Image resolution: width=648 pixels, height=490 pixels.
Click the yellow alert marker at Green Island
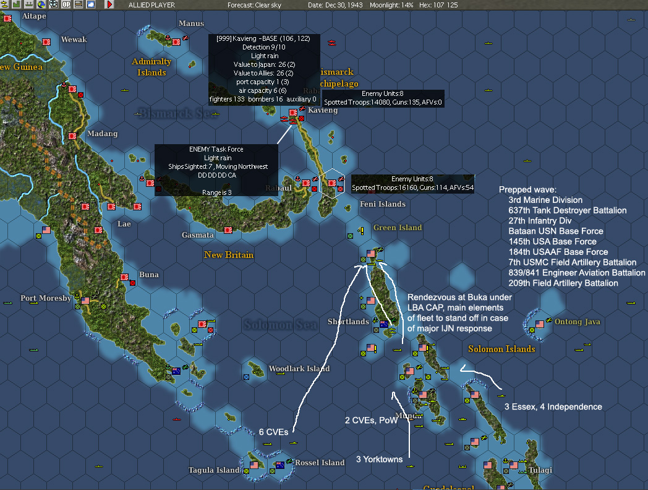[362, 231]
